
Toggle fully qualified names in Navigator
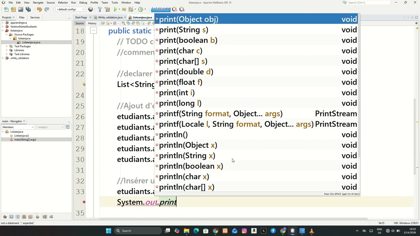point(37,217)
